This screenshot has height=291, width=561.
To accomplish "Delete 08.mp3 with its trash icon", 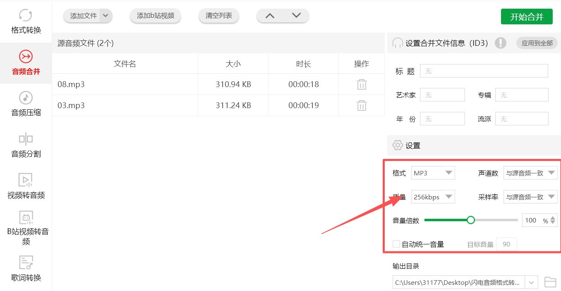I will [362, 85].
